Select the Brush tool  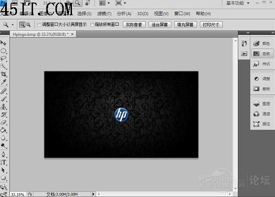[3, 99]
